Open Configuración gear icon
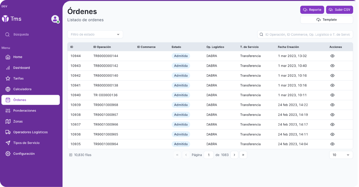359x187 pixels. (8, 154)
